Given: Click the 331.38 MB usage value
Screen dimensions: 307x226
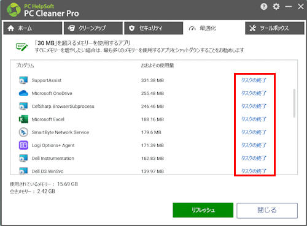Looking at the screenshot, I should [152, 80].
